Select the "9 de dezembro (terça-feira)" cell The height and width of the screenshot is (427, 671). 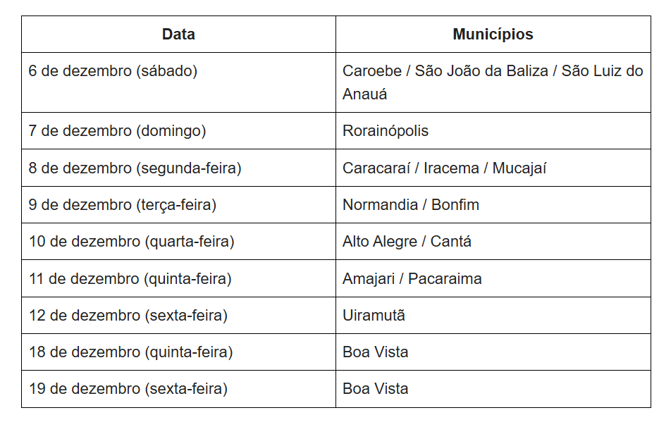123,205
